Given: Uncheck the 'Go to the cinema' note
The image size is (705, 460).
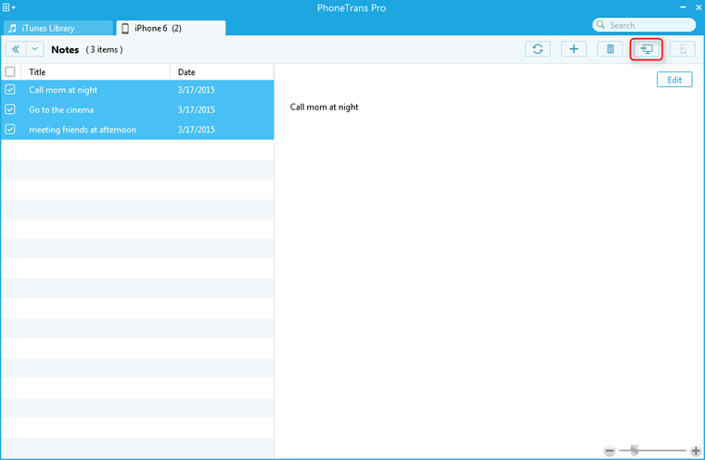Looking at the screenshot, I should tap(10, 109).
